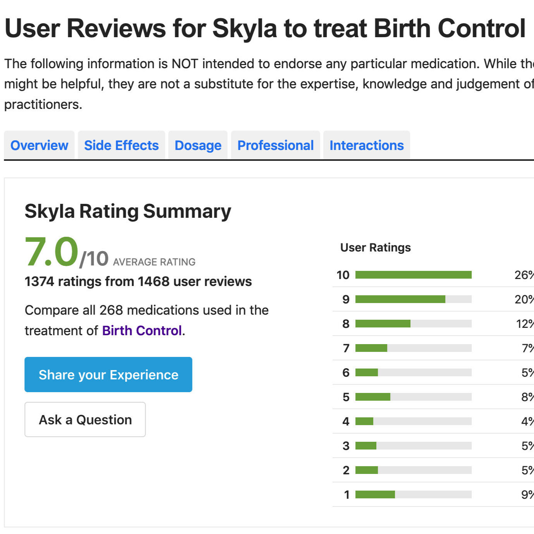Click the rating 6 progress bar
534x534 pixels.
point(413,372)
